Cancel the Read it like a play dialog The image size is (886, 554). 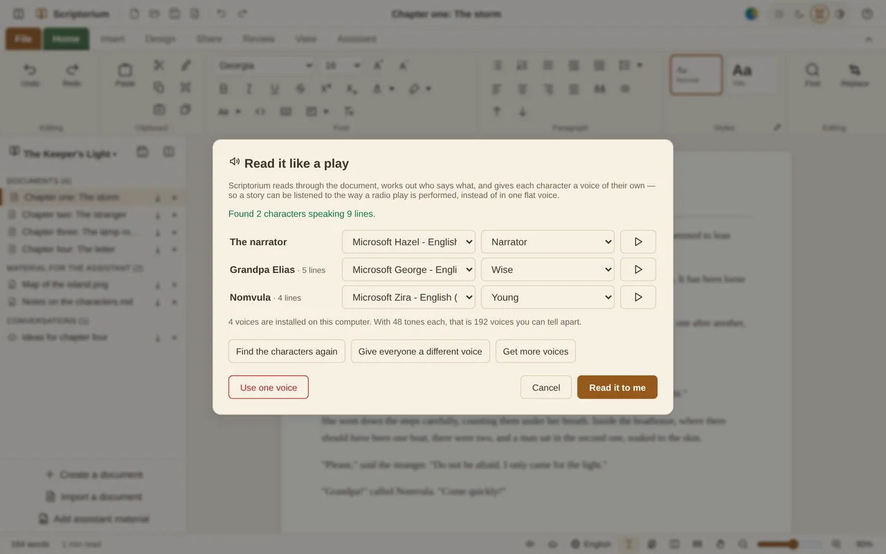pyautogui.click(x=546, y=387)
